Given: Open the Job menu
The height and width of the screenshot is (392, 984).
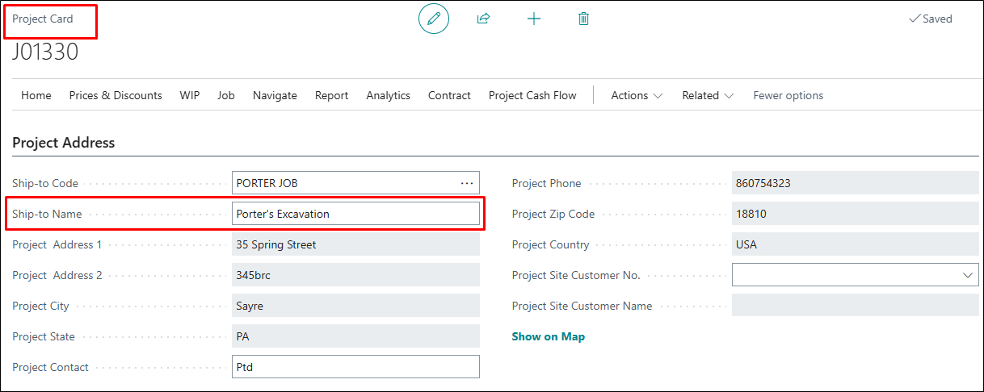Looking at the screenshot, I should point(226,95).
